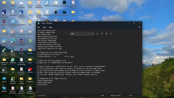Viewport: 174px width, 98px height.
Task: Select the Microsoft Edge desktop icon
Action: 13,42
